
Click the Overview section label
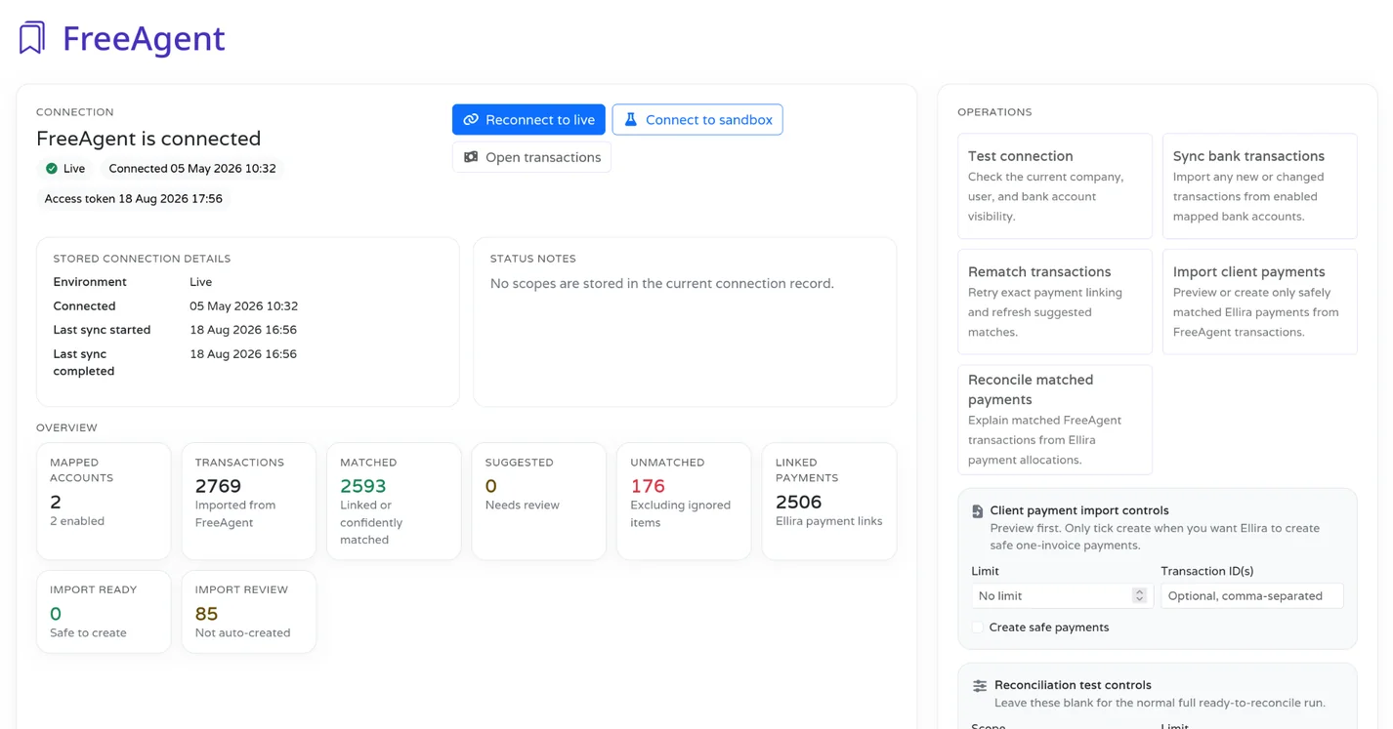click(66, 427)
